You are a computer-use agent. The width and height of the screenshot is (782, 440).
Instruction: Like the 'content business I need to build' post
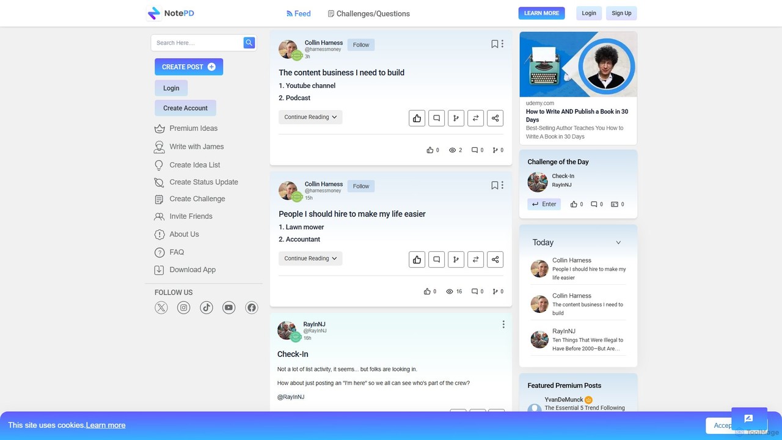click(x=417, y=118)
